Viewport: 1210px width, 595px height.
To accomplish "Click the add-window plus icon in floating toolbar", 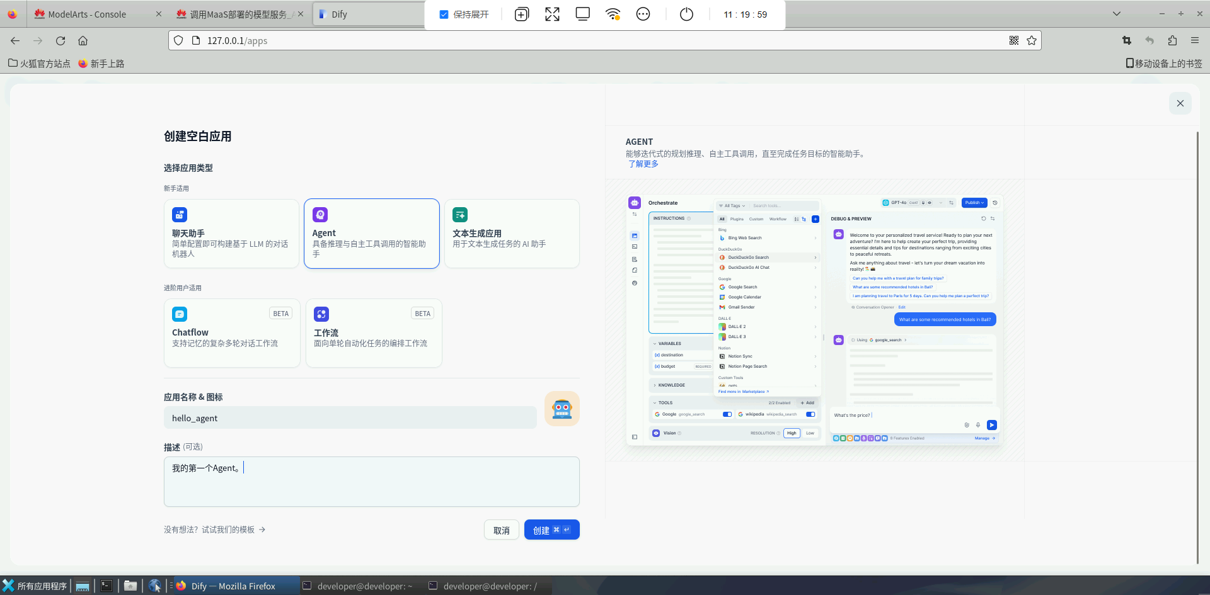I will tap(522, 14).
